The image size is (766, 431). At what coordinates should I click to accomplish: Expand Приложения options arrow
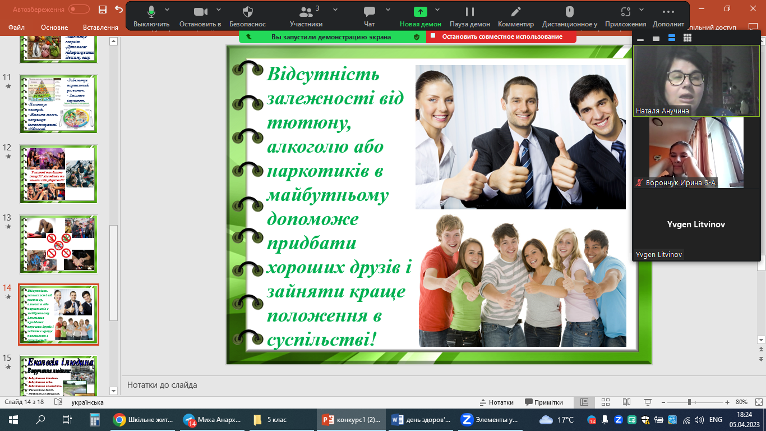coord(643,10)
